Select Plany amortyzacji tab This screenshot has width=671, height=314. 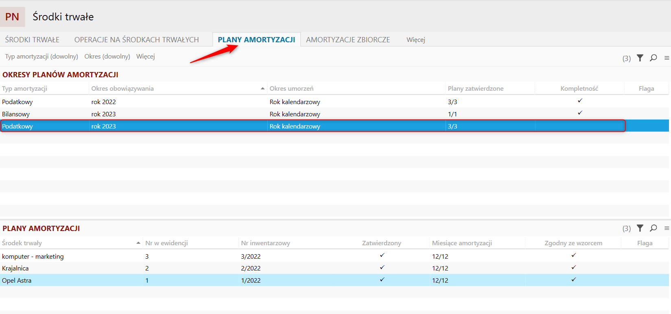[256, 39]
